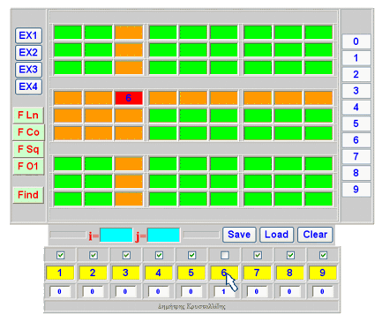Choose digit 1 in right number panel
Screen dimensions: 382x322
[356, 58]
